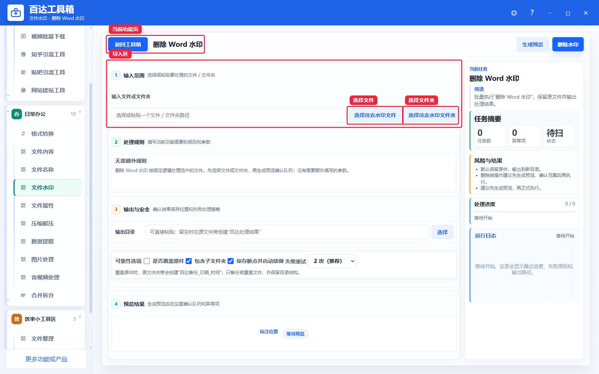
Task: Click the 运行日志 heading
Action: tap(485, 236)
